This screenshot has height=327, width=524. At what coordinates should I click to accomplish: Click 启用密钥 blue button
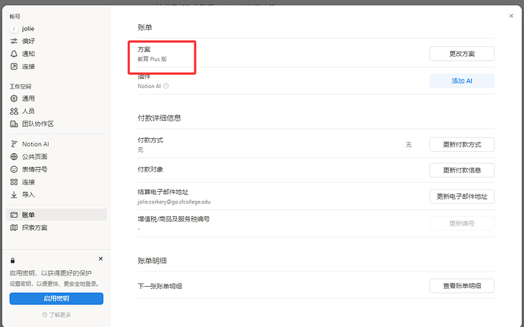point(56,299)
